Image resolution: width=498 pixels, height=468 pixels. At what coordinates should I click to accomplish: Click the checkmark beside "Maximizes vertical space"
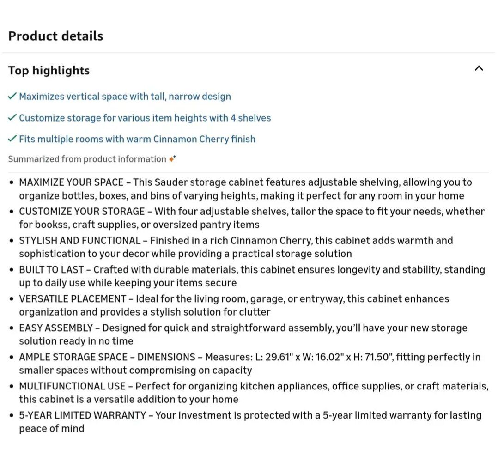point(12,97)
